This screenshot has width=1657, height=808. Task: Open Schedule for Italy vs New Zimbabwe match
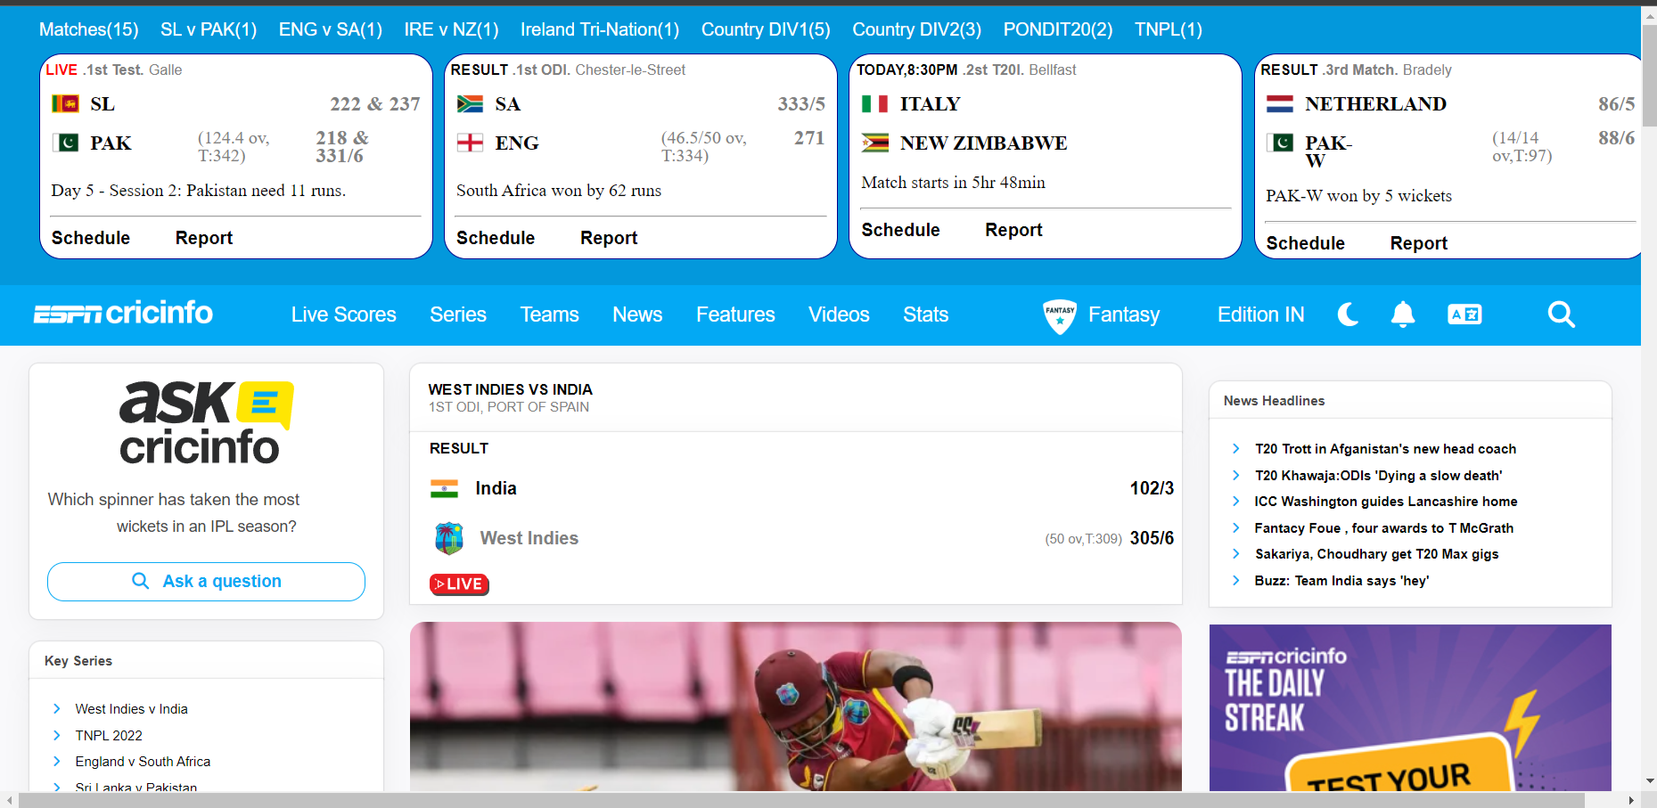point(900,230)
